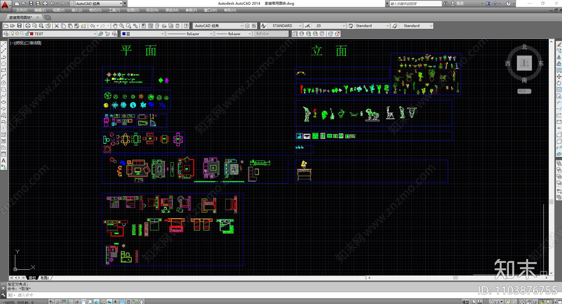This screenshot has width=562, height=304.
Task: Toggle lineweight display in status bar
Action: click(116, 302)
